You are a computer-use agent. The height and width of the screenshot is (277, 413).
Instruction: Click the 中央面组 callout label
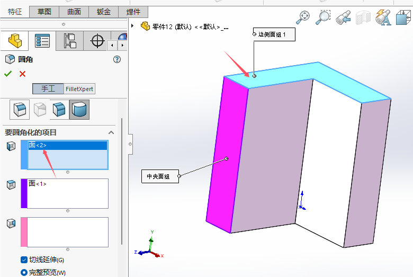coord(160,176)
